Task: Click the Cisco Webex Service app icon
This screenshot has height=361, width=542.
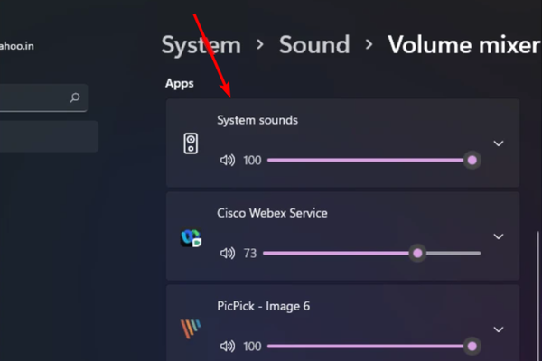Action: 191,238
